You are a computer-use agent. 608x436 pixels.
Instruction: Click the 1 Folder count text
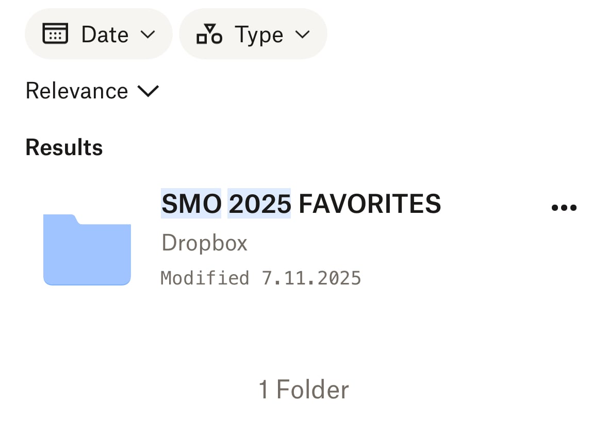coord(304,390)
